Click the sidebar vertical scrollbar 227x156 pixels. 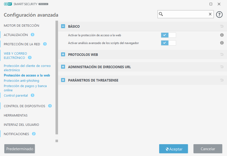pos(57,77)
